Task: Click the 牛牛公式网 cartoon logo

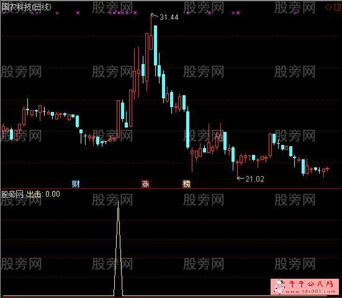Action: coord(280,287)
